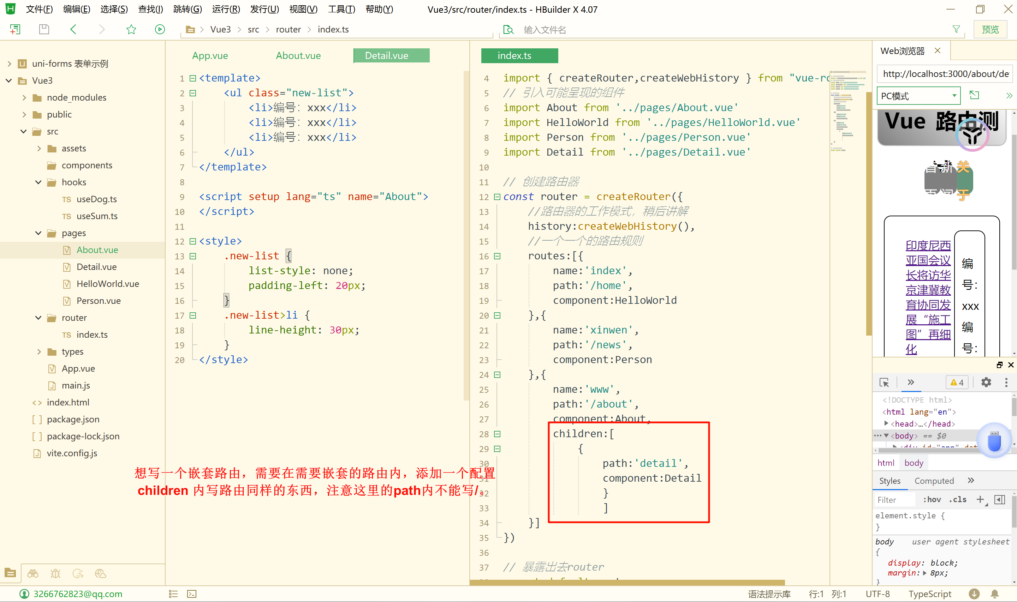Click the new file icon in toolbar
1017x602 pixels.
pyautogui.click(x=15, y=29)
